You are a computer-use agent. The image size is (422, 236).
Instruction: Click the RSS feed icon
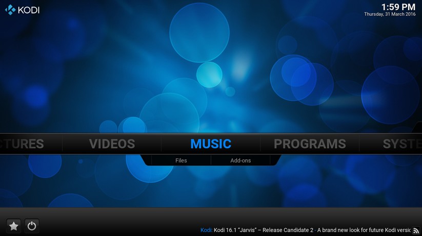[x=416, y=230]
